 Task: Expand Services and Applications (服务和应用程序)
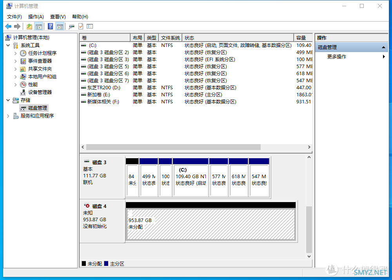8,116
